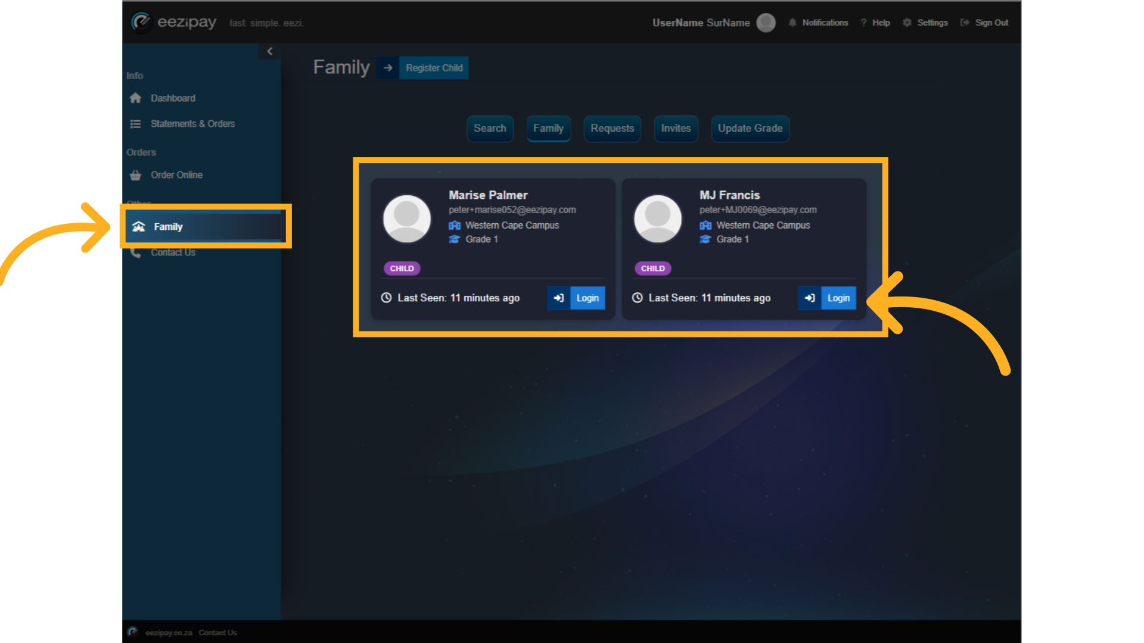Click the Marise Palmer name heading
The image size is (1144, 643).
click(x=488, y=195)
